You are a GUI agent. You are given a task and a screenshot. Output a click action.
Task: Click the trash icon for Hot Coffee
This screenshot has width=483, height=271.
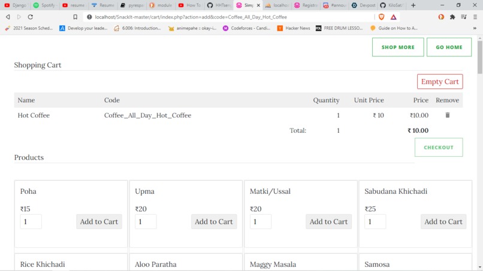pos(447,115)
